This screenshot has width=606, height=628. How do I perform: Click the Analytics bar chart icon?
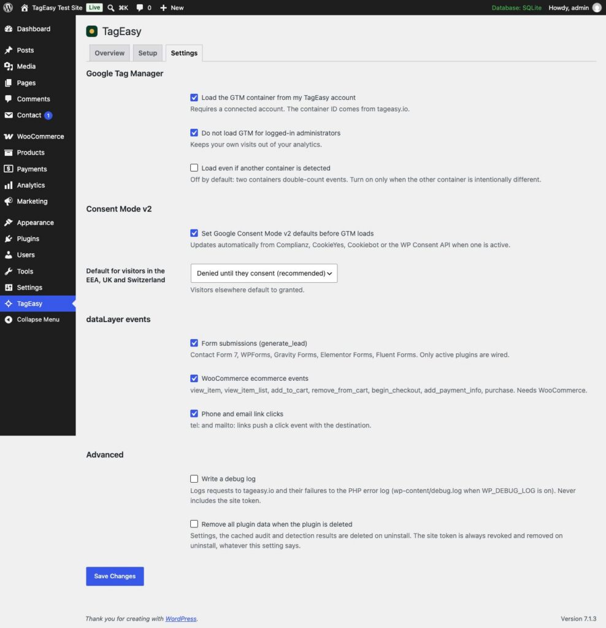tap(9, 185)
